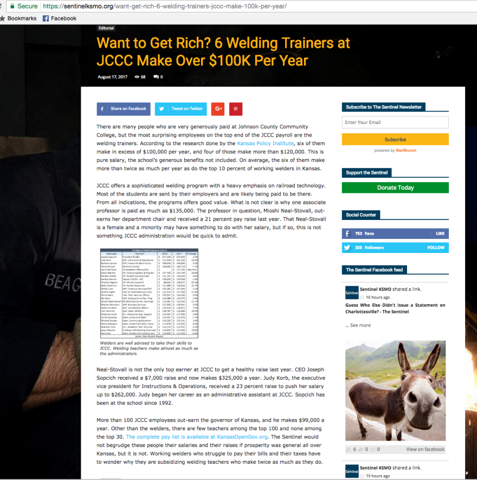Tweet the article on Twitter
Screen dimensions: 477x480
pyautogui.click(x=181, y=109)
